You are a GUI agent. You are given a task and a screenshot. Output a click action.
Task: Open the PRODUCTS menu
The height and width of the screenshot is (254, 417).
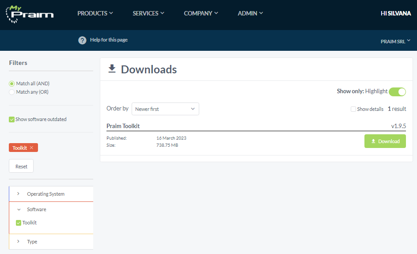tap(95, 13)
